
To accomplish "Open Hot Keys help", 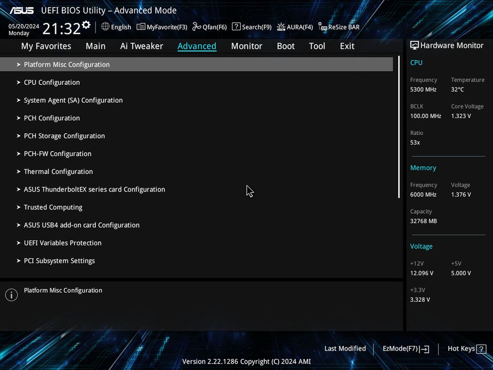I will coord(467,349).
